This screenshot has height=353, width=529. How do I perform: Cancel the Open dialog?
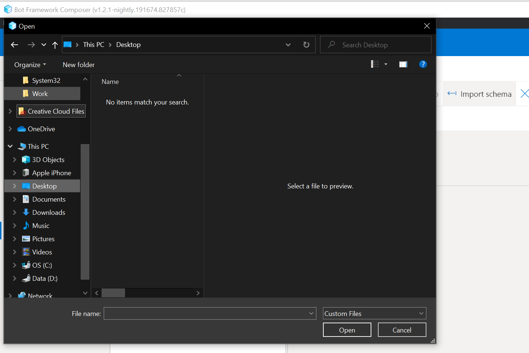[402, 330]
